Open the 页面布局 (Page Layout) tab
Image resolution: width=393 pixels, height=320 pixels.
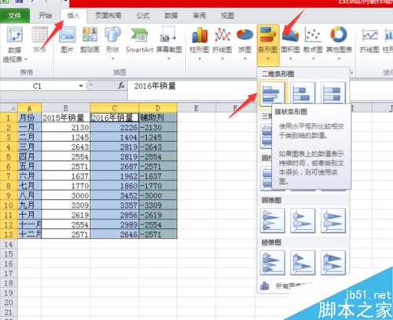point(108,16)
